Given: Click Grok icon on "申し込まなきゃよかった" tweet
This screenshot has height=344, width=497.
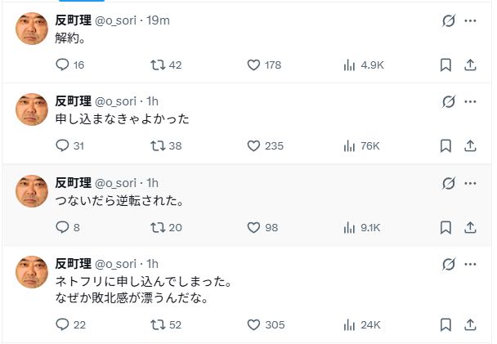Looking at the screenshot, I should click(448, 102).
